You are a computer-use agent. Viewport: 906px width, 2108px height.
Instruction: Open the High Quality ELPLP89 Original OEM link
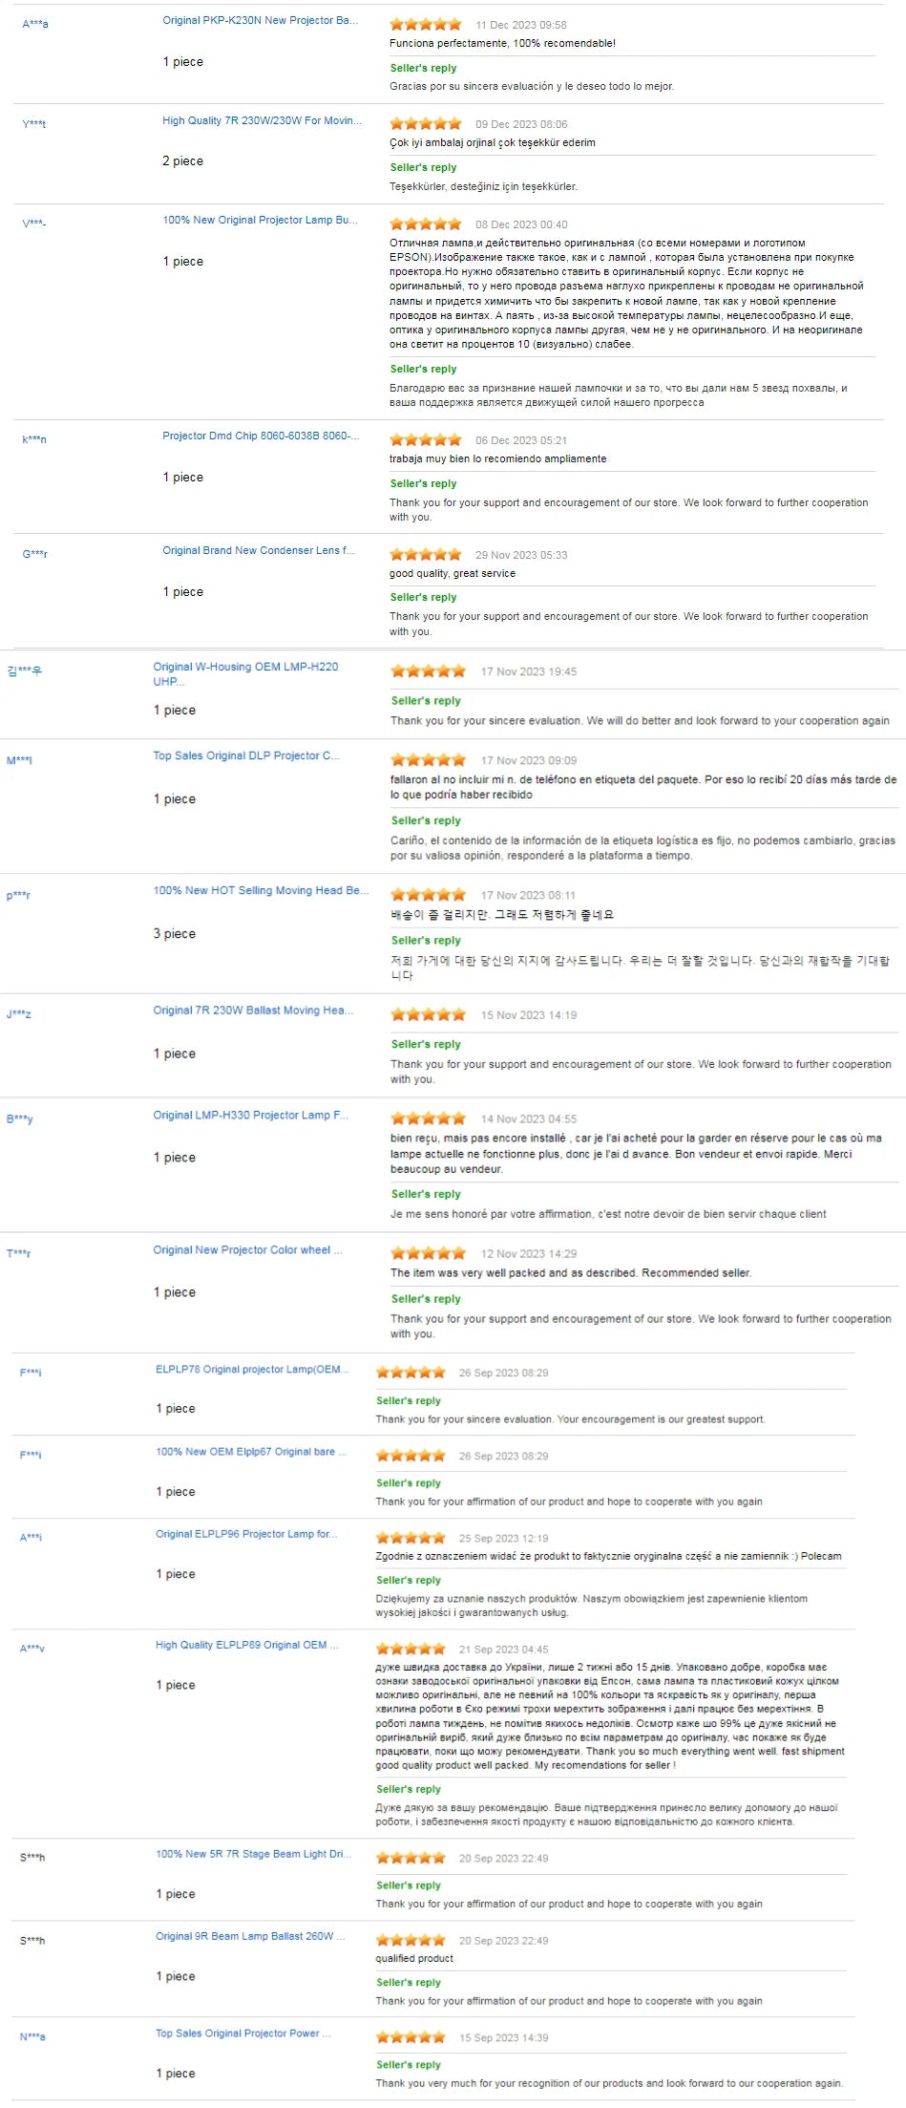click(x=247, y=1644)
